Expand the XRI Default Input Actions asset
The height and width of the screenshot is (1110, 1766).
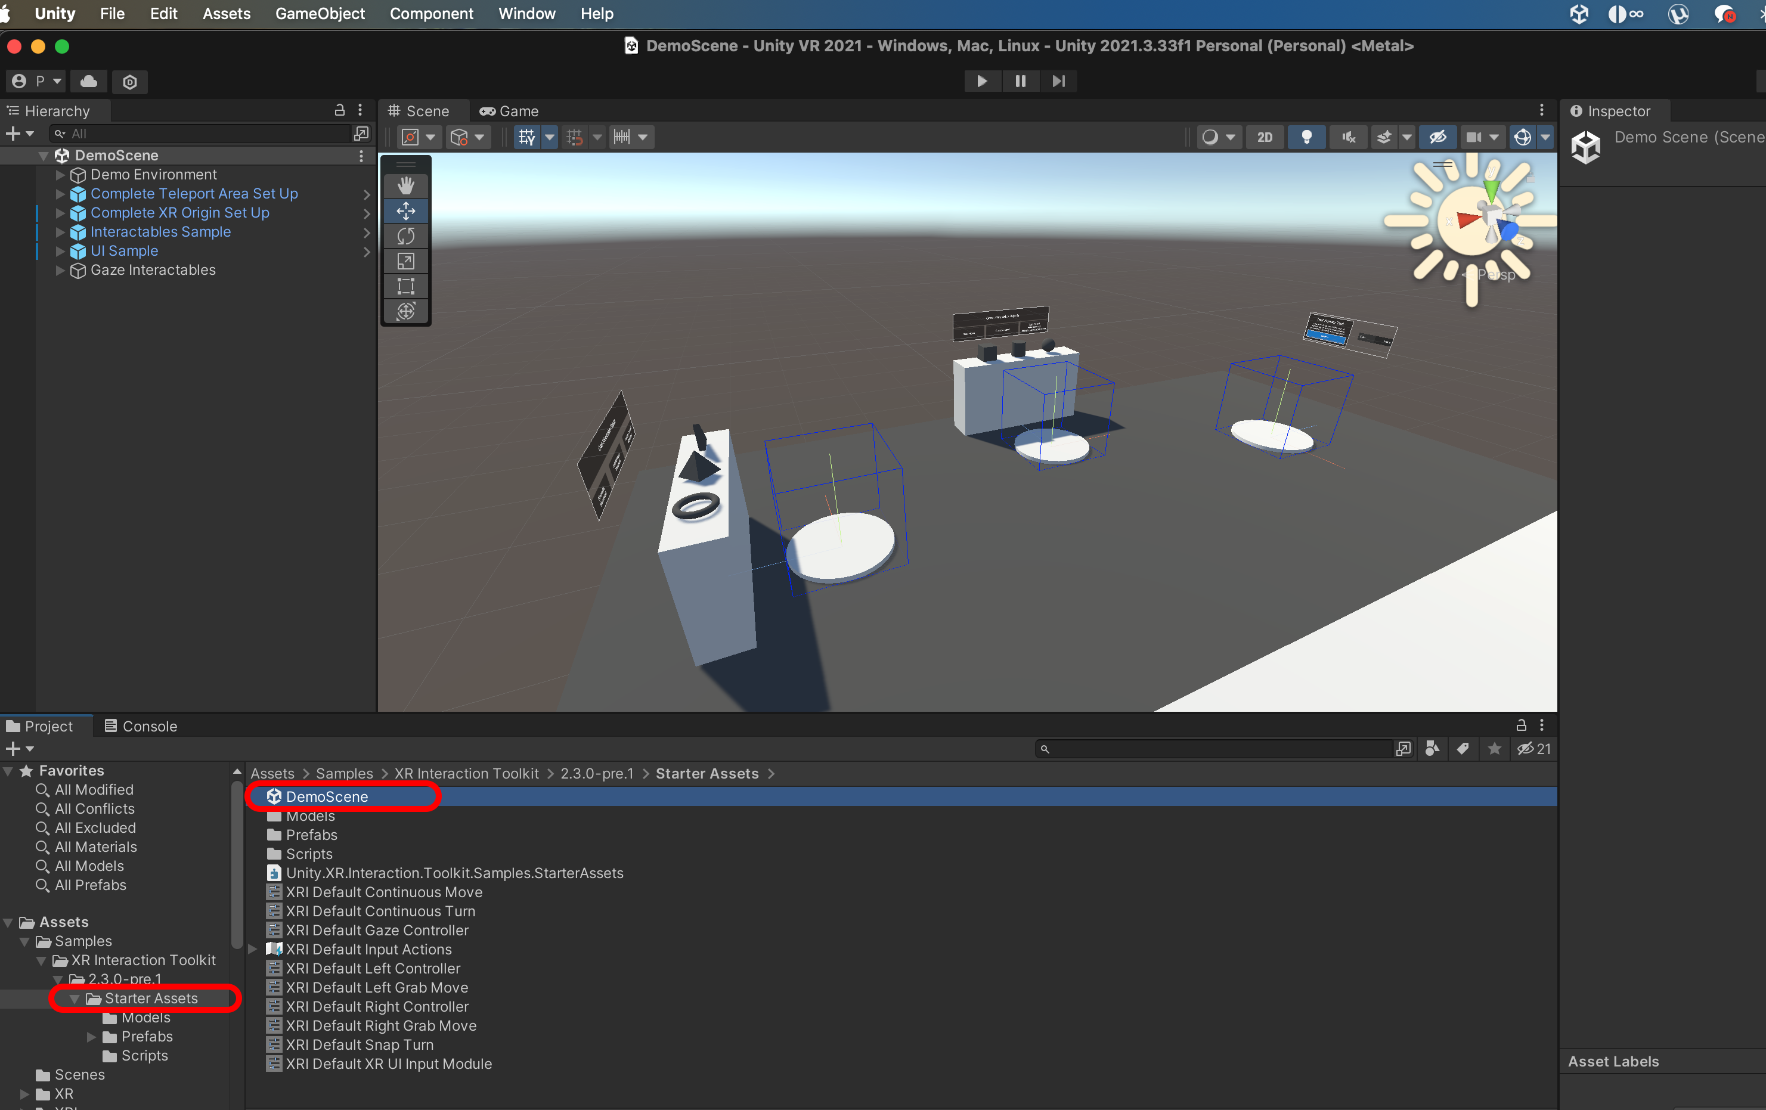(x=252, y=948)
